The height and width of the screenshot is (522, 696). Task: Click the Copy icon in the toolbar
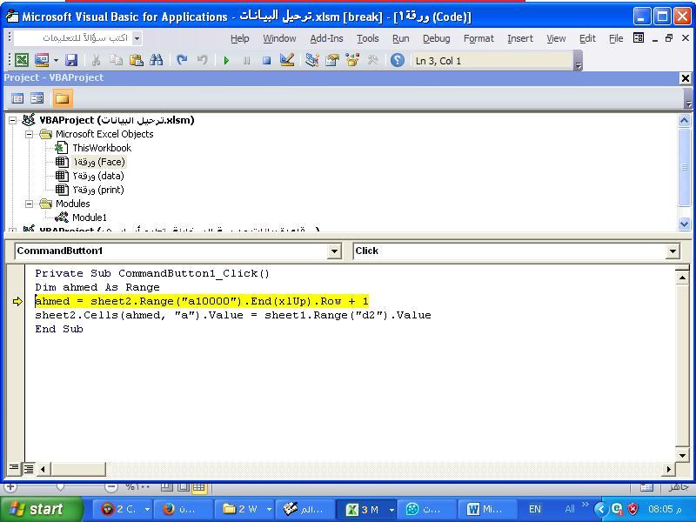[116, 60]
